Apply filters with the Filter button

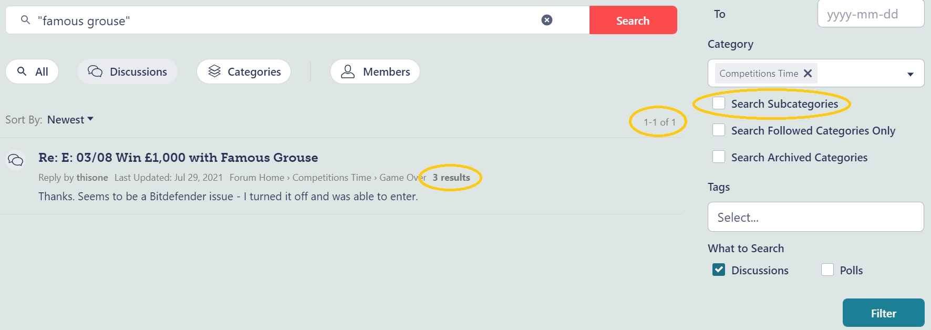click(884, 313)
